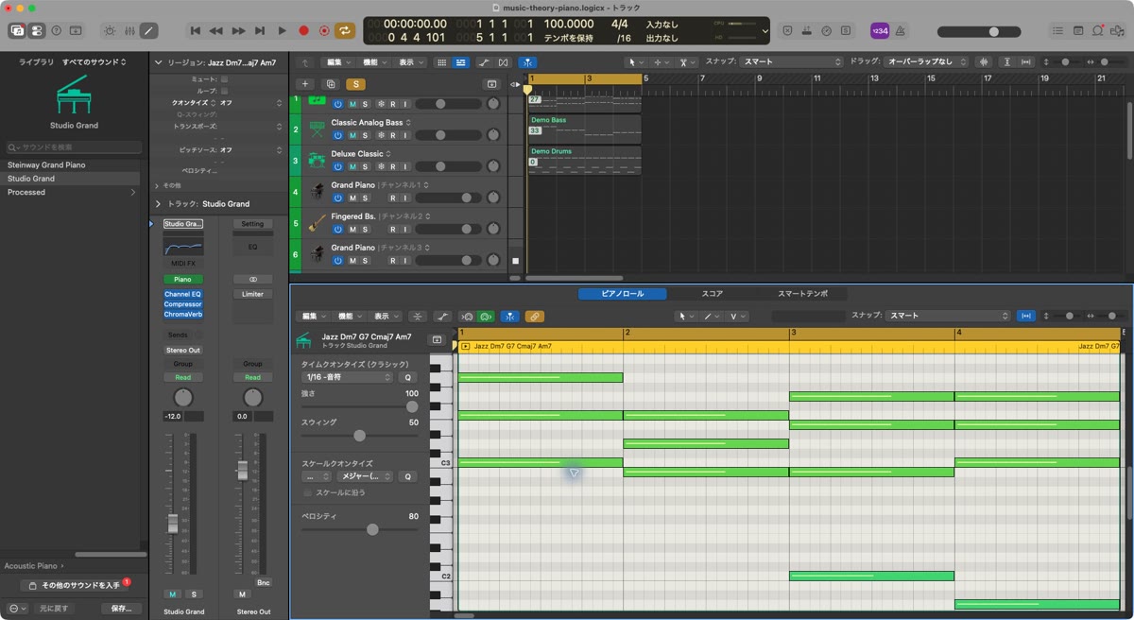Click the duplicate track icon
The height and width of the screenshot is (620, 1134).
click(330, 84)
